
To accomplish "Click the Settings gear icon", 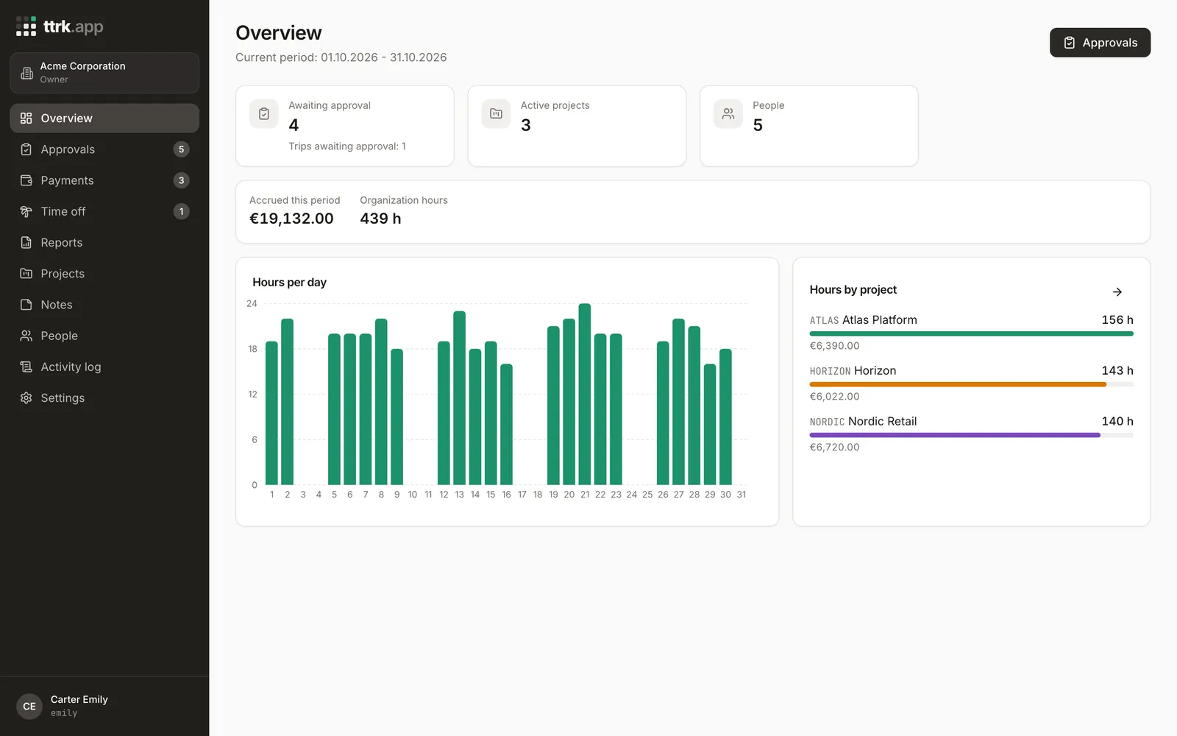I will coord(26,397).
